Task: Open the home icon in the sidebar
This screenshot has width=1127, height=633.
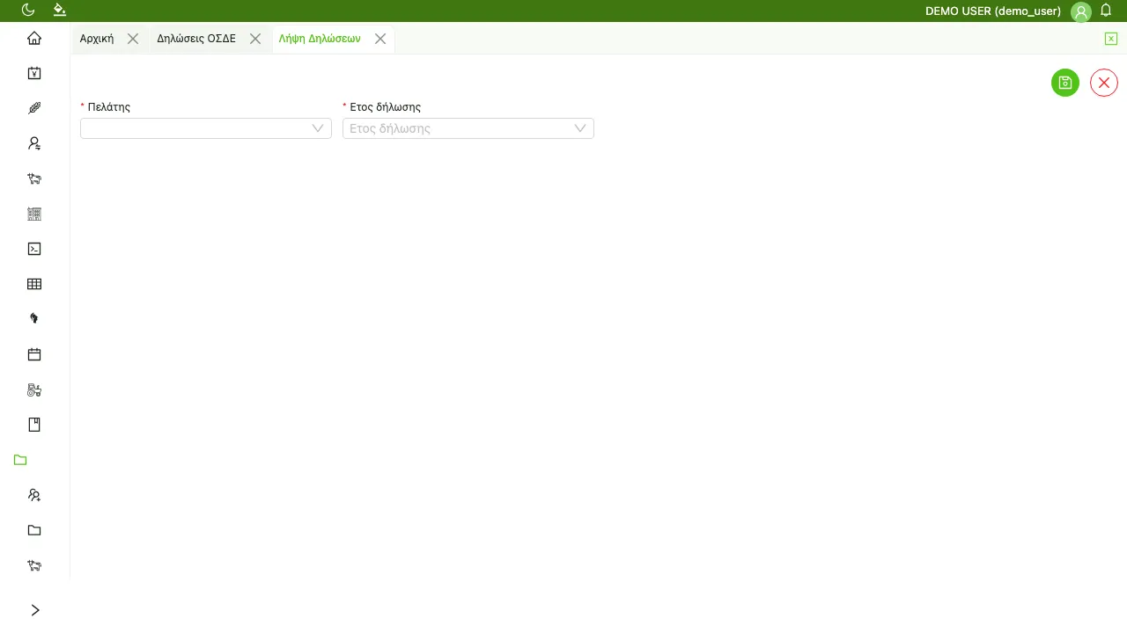Action: click(x=34, y=38)
